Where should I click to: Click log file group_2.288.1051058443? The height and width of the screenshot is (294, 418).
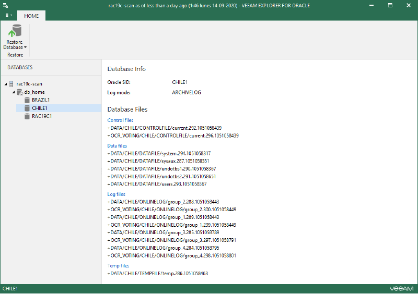click(163, 202)
